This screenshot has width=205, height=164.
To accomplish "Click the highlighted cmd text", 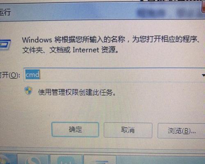I will pyautogui.click(x=33, y=75).
